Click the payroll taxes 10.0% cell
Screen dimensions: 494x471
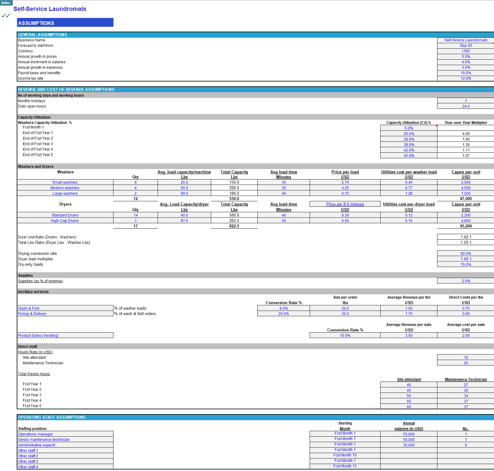pyautogui.click(x=465, y=73)
